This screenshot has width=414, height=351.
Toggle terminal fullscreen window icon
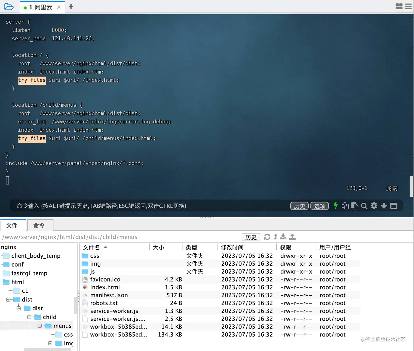click(x=394, y=206)
